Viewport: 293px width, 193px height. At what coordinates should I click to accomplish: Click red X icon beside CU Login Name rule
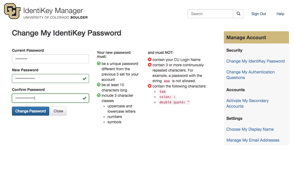click(x=150, y=60)
